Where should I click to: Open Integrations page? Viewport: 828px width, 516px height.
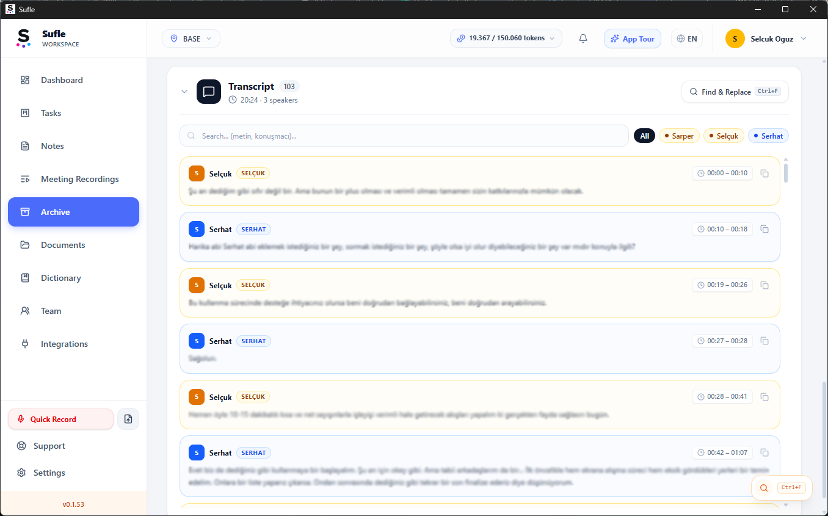pyautogui.click(x=73, y=344)
